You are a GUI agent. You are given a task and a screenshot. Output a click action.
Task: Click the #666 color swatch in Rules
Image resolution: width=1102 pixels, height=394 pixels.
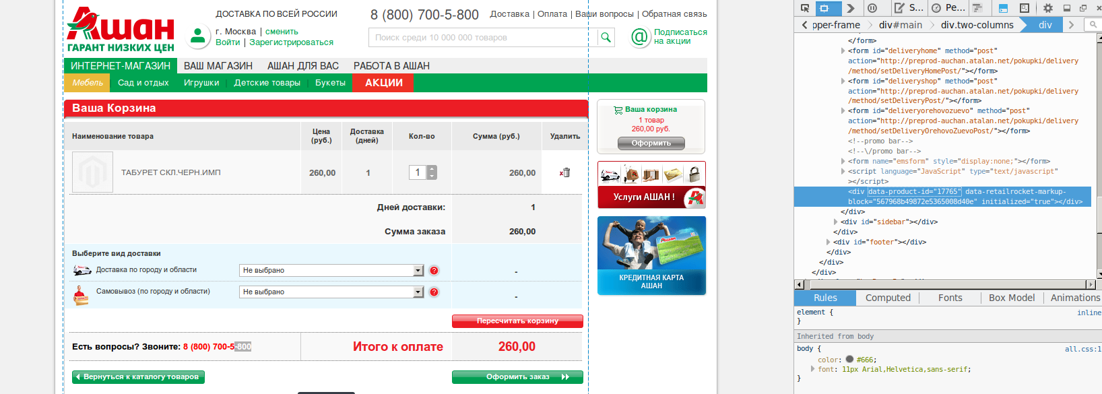849,359
